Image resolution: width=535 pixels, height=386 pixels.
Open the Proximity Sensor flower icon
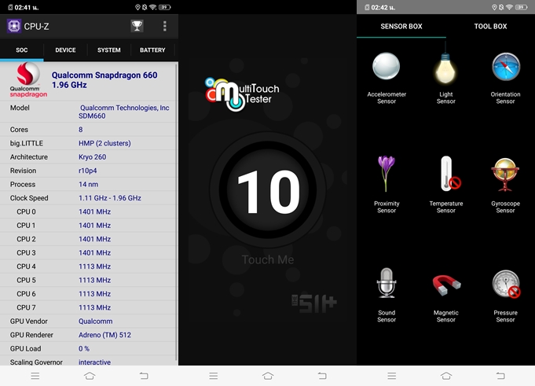[387, 174]
